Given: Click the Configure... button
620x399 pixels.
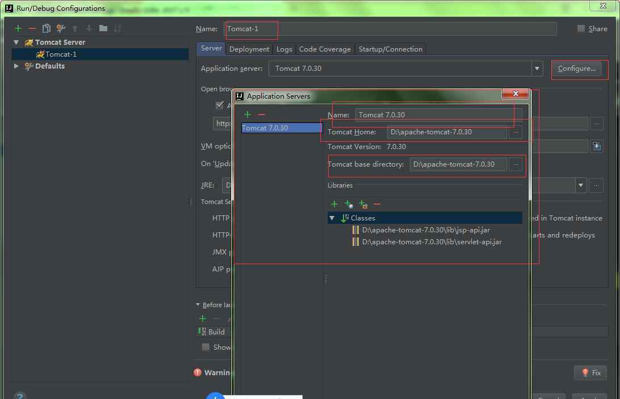Looking at the screenshot, I should (x=576, y=69).
